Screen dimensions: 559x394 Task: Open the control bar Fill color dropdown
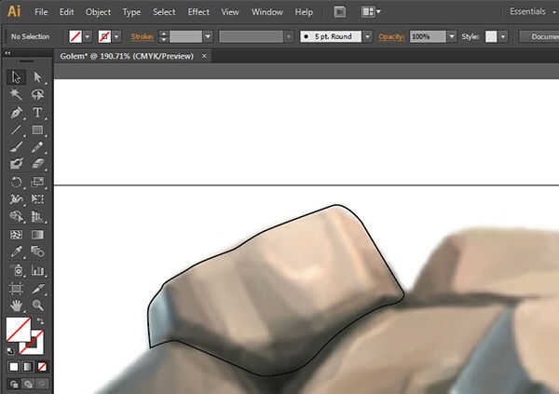(88, 36)
